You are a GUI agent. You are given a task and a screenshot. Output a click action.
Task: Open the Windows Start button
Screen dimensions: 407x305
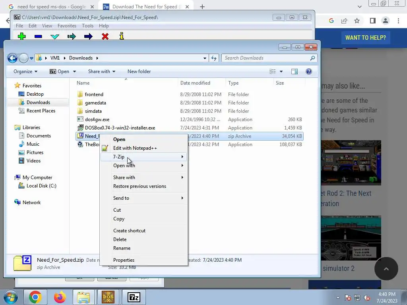coord(10,297)
